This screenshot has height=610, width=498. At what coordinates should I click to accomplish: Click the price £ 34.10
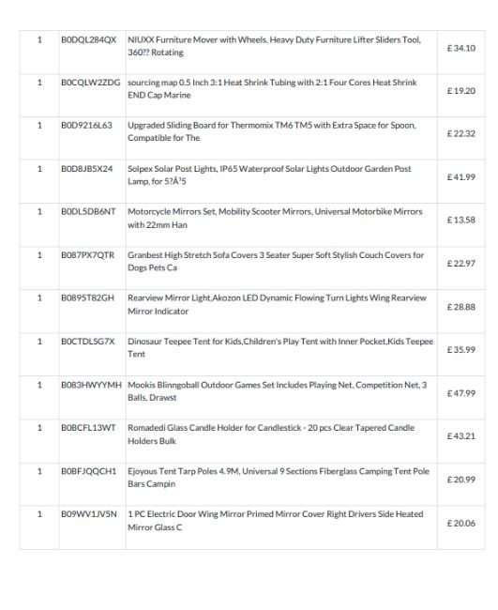point(461,48)
